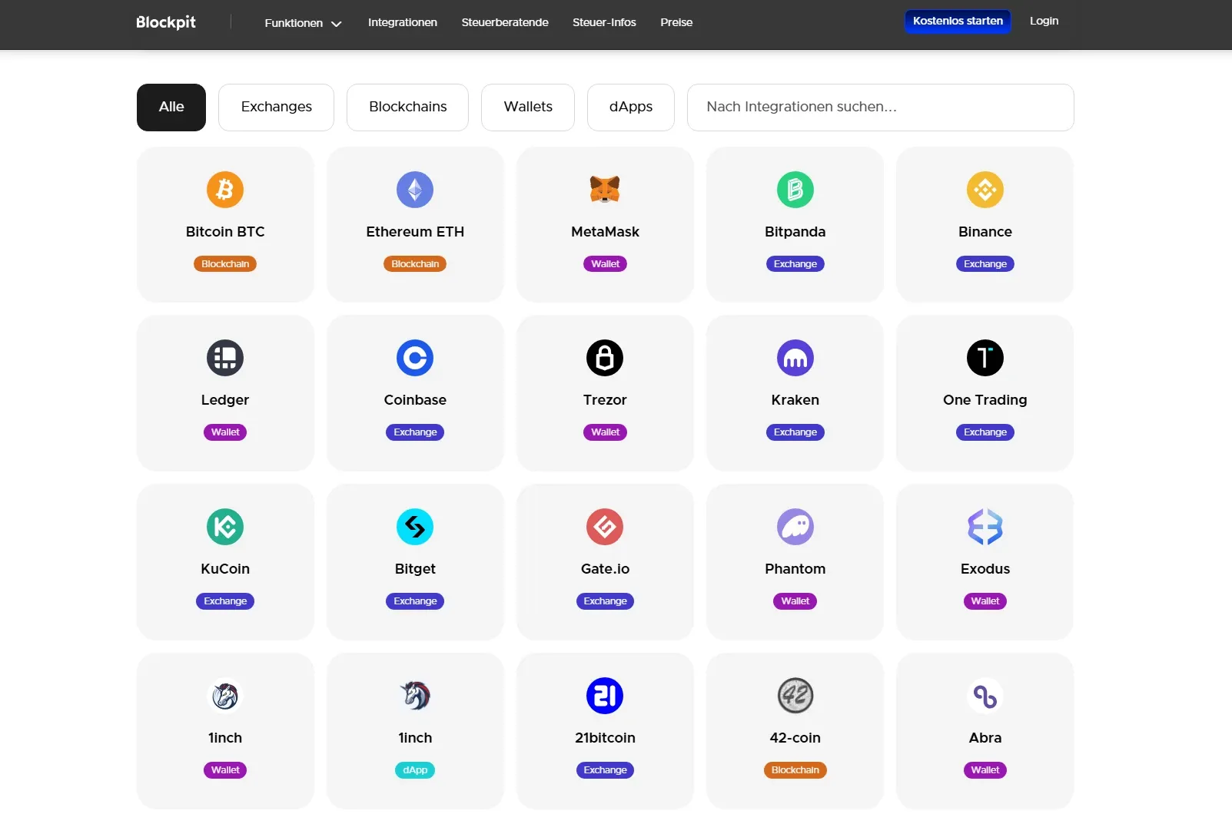Click the Gate.io card title
Screen dimensions: 1232x814
coord(605,569)
